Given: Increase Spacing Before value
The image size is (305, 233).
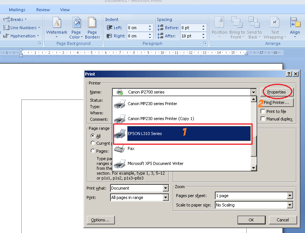Looking at the screenshot, I should (x=203, y=26).
